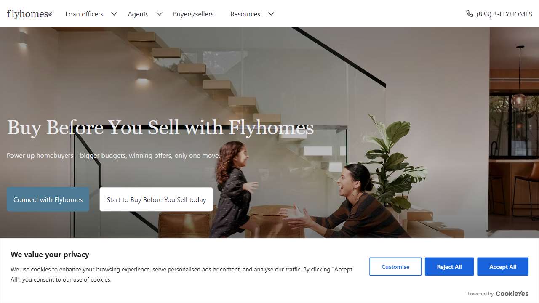This screenshot has height=303, width=539.
Task: Reject all cookies
Action: click(449, 267)
